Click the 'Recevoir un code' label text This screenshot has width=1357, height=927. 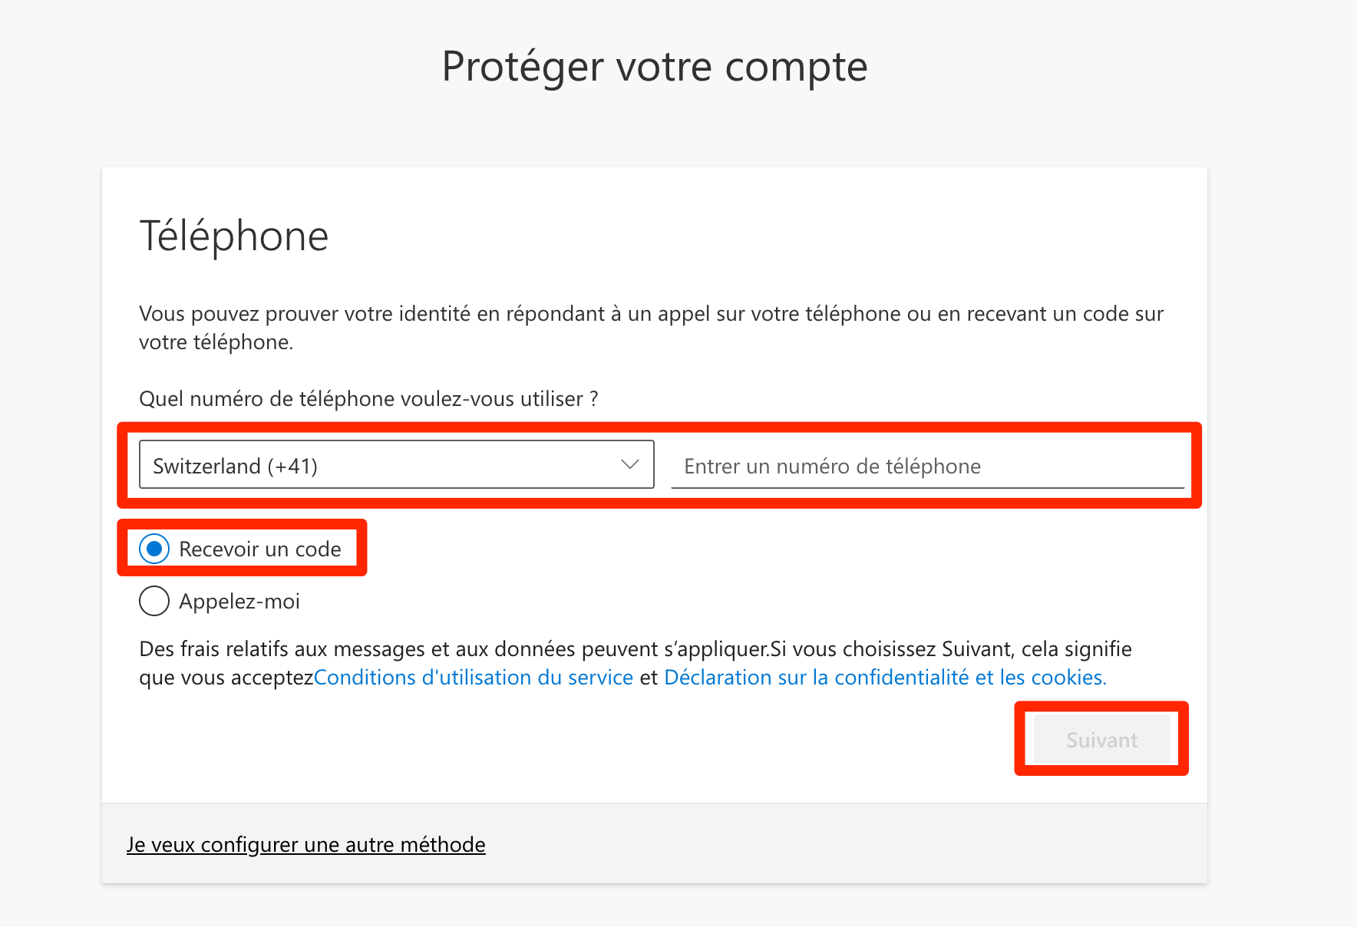(259, 549)
